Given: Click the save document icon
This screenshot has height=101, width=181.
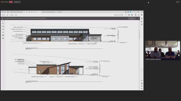Looking at the screenshot, I should [x=126, y=15].
